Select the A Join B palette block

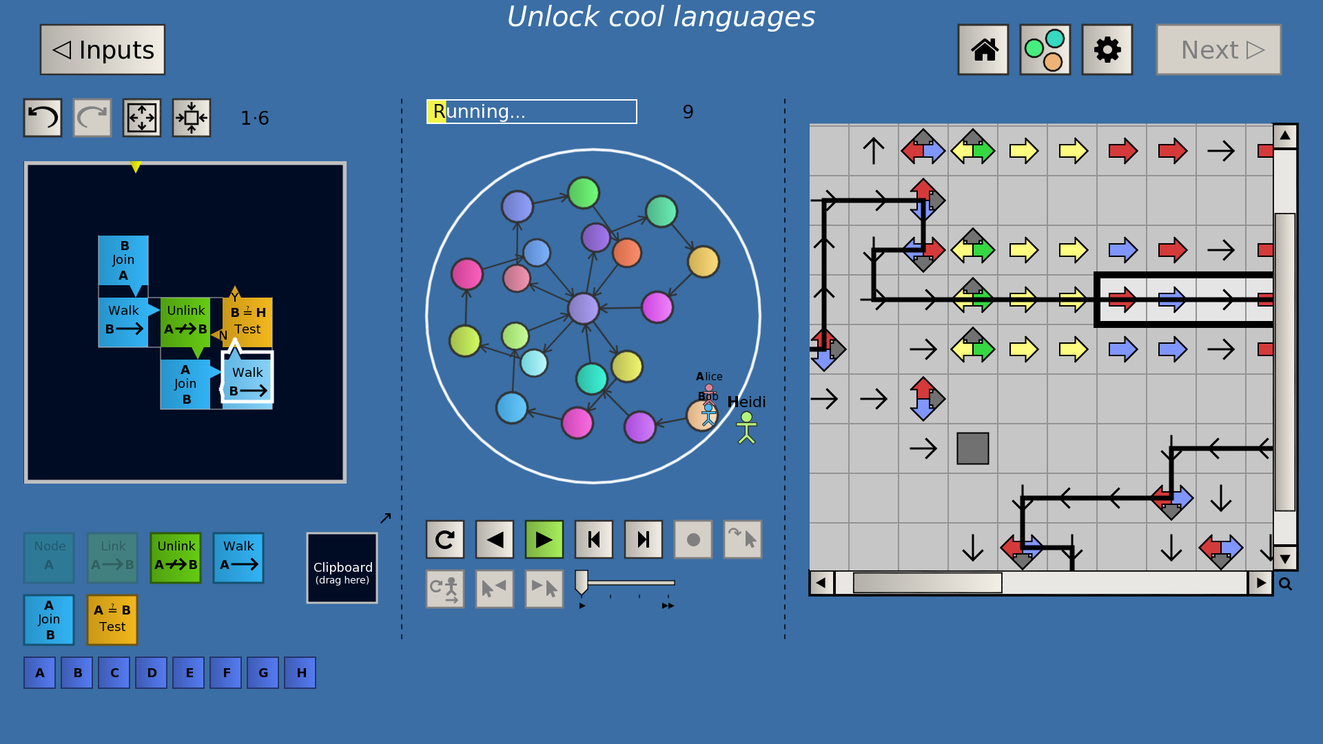coord(49,619)
